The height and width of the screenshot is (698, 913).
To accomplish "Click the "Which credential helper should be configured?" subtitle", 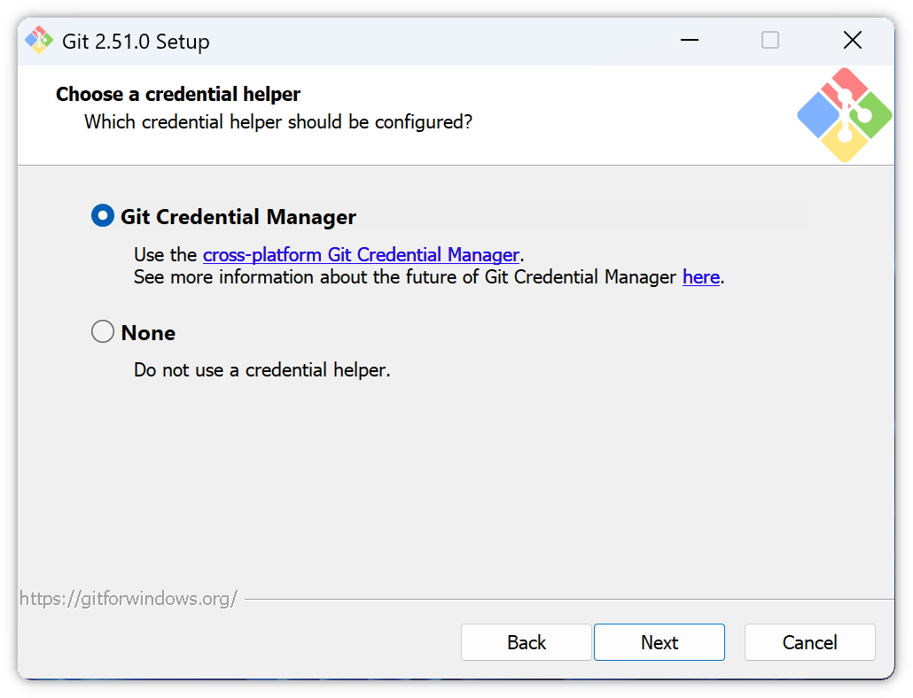I will pos(278,121).
